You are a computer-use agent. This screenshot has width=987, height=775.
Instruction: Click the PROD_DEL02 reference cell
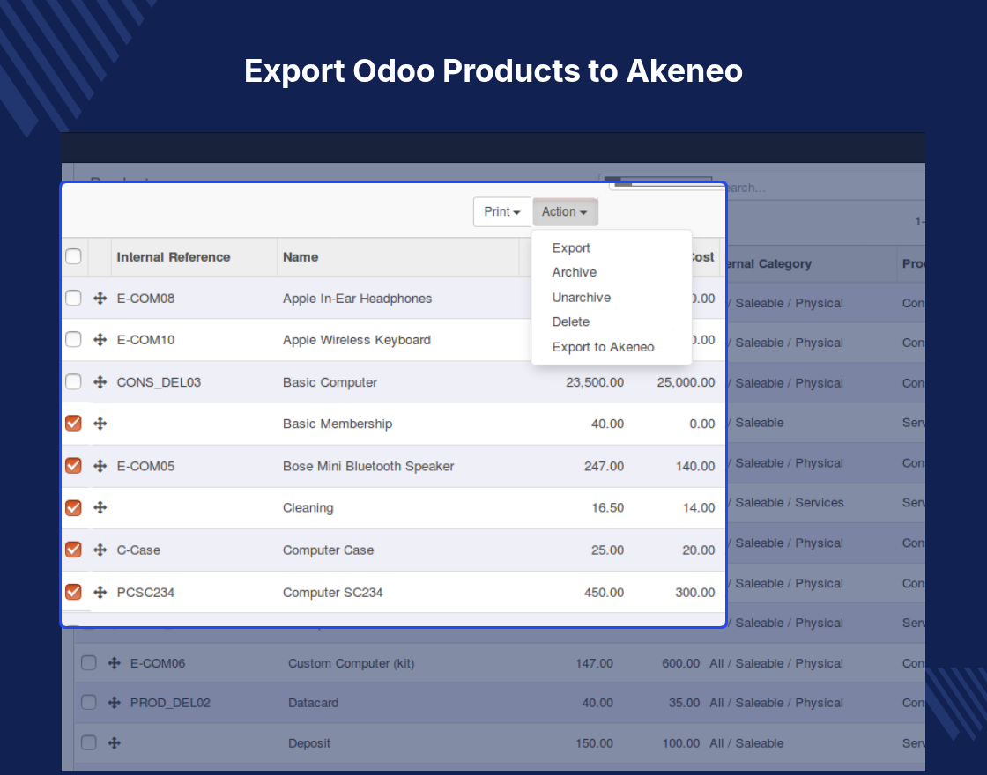coord(170,703)
